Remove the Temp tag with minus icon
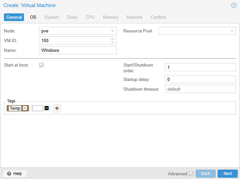 [x=25, y=108]
